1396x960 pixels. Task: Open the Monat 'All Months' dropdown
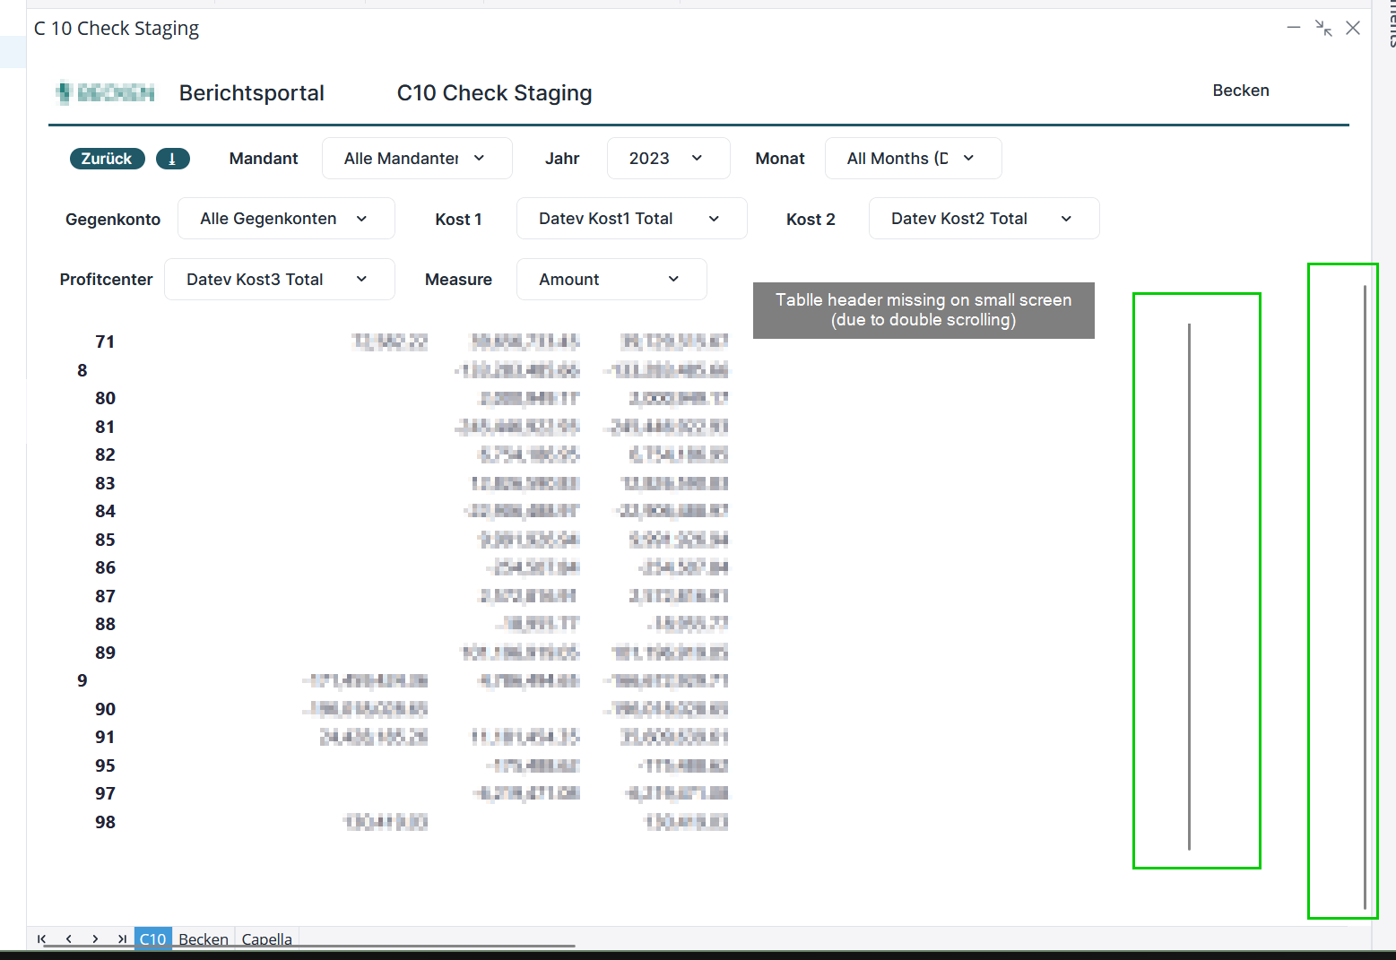coord(912,159)
